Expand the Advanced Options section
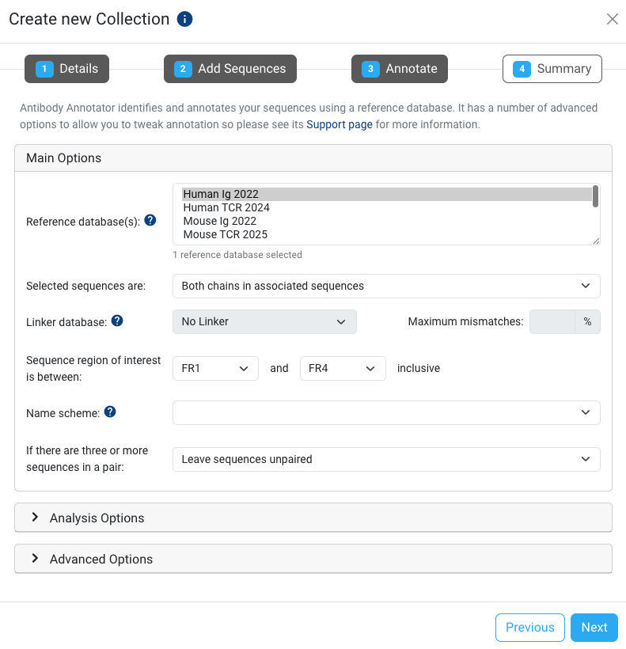Screen dimensions: 626x649 click(x=101, y=559)
